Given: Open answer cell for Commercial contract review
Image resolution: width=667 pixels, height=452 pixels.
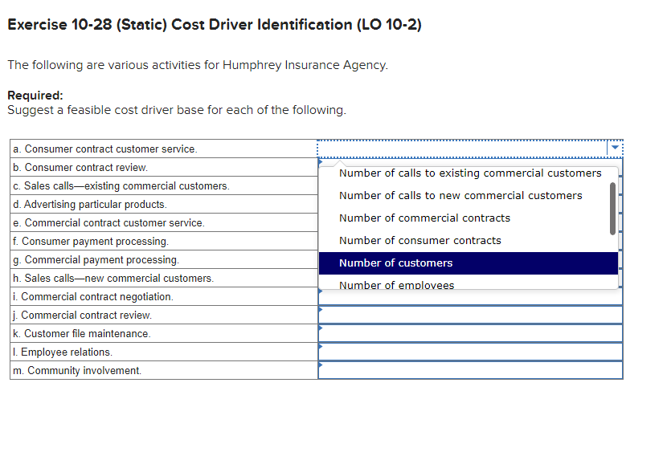Looking at the screenshot, I should [x=470, y=316].
